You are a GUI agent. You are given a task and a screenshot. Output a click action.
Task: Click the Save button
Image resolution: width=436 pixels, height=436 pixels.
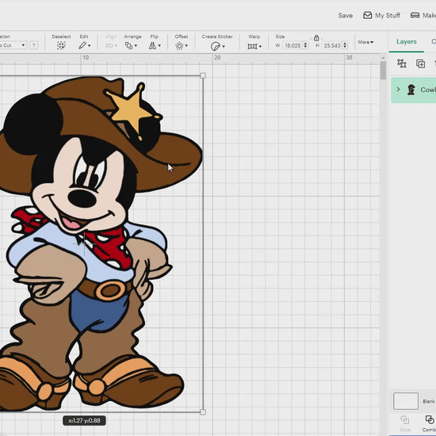point(346,16)
